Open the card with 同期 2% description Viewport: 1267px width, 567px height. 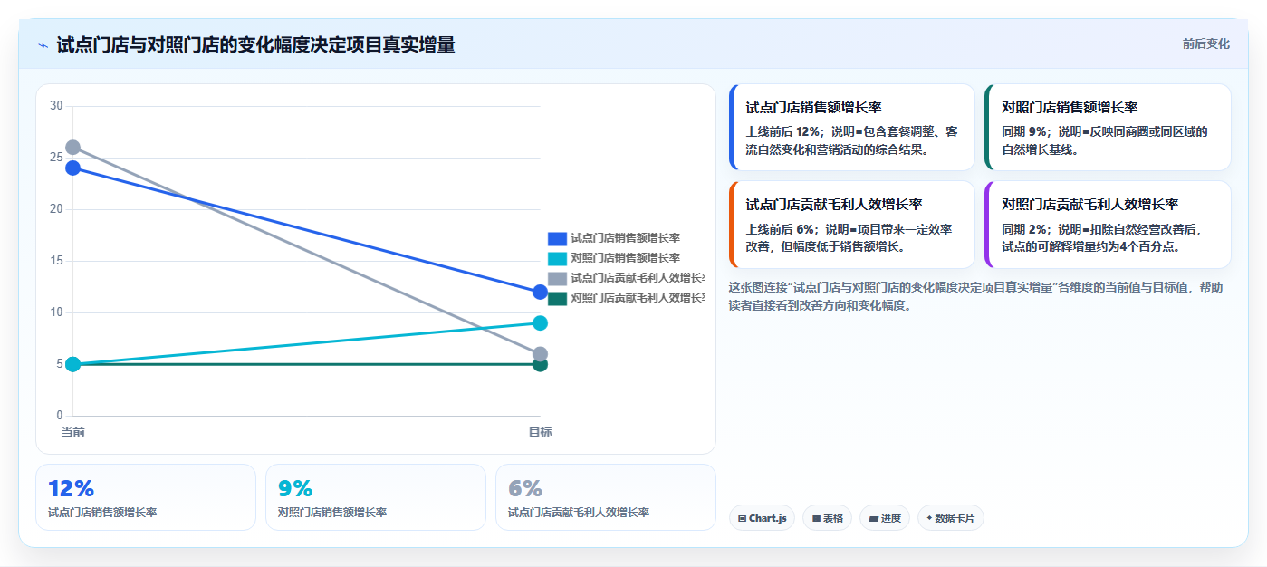coord(1109,225)
